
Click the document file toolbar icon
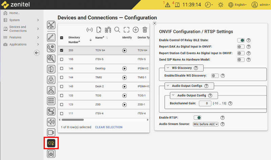point(99,30)
